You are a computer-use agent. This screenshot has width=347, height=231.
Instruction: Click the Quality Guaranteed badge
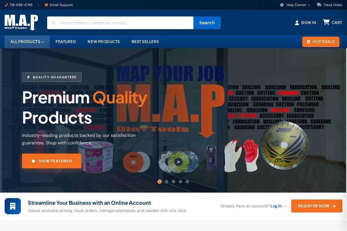pos(52,77)
